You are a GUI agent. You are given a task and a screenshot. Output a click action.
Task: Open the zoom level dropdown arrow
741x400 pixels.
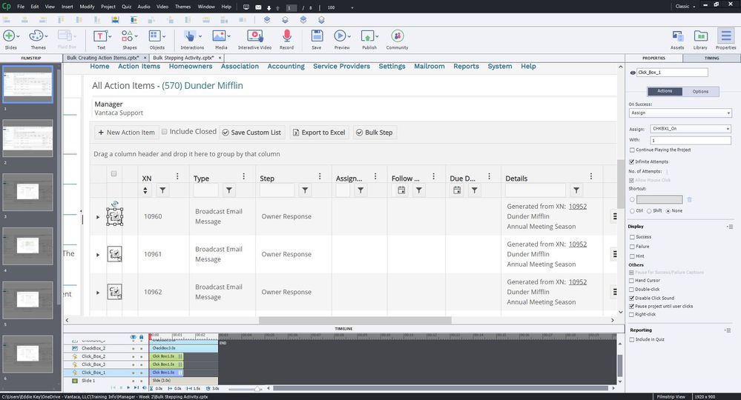(352, 7)
